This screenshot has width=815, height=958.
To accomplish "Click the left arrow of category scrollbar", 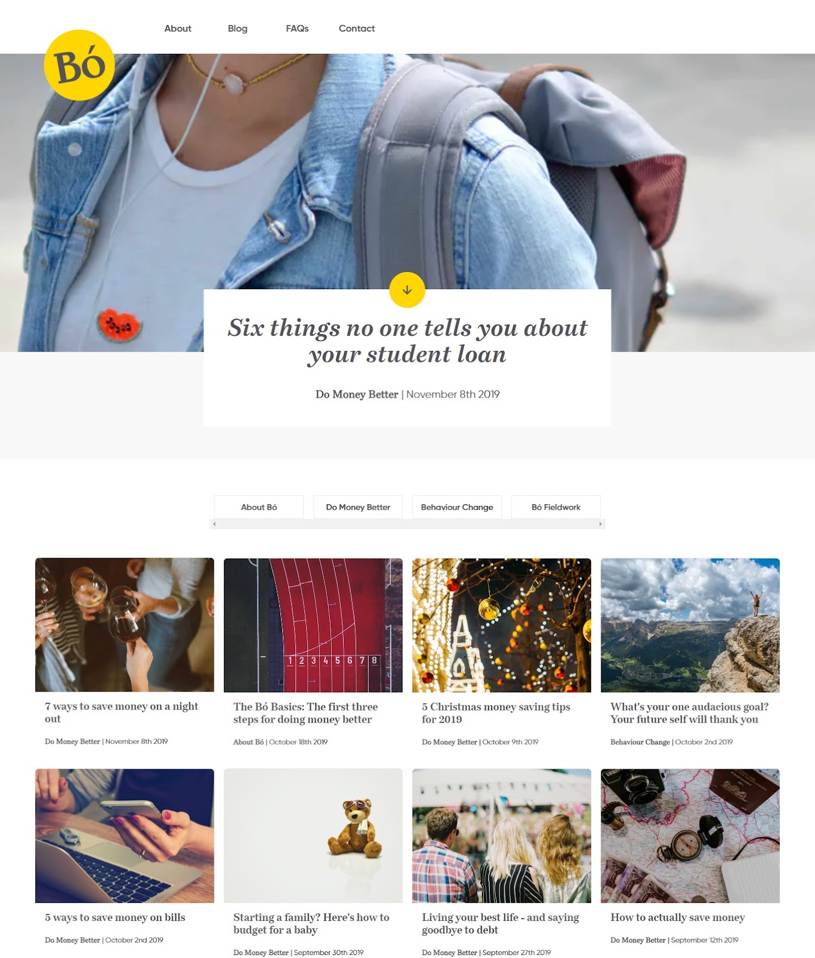I will [x=214, y=524].
